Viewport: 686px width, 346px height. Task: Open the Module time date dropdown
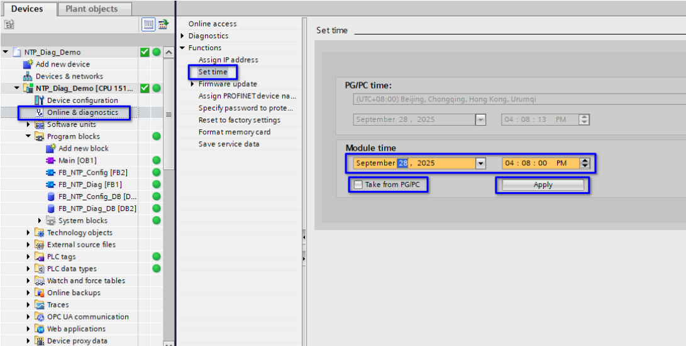tap(481, 163)
